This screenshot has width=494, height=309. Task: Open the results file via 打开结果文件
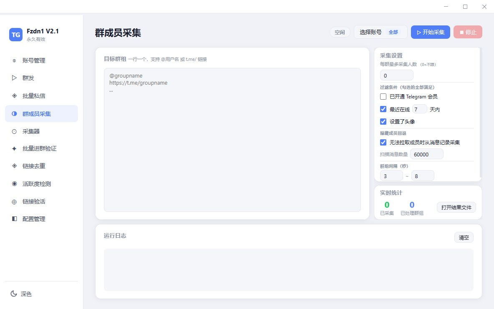pyautogui.click(x=456, y=207)
